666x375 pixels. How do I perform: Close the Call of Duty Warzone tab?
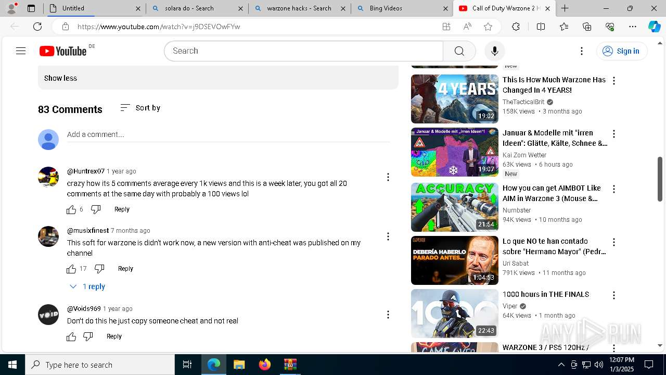click(x=547, y=8)
